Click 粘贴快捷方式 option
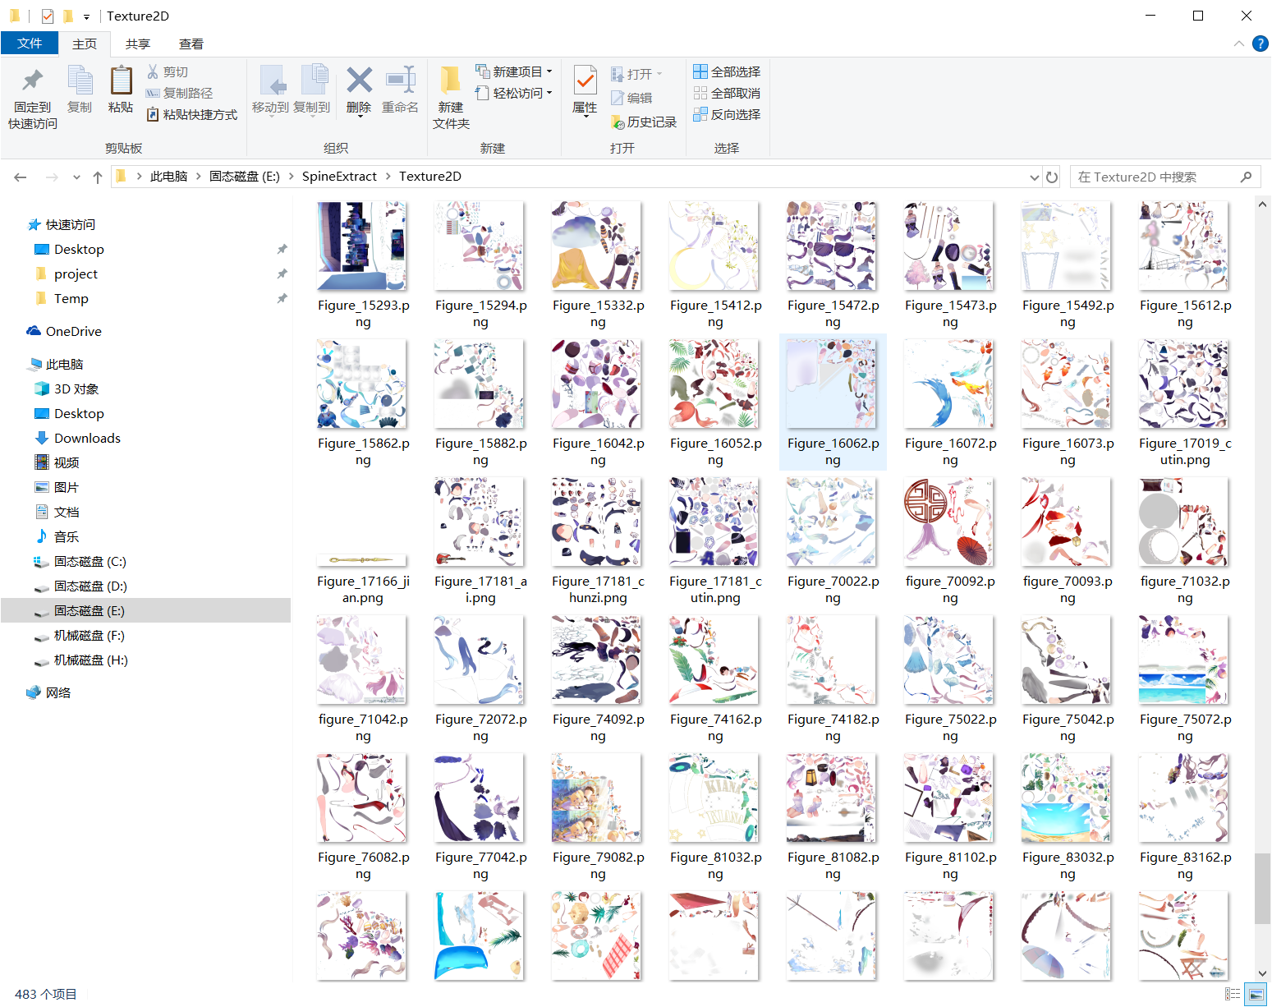The width and height of the screenshot is (1272, 1007). pyautogui.click(x=192, y=115)
